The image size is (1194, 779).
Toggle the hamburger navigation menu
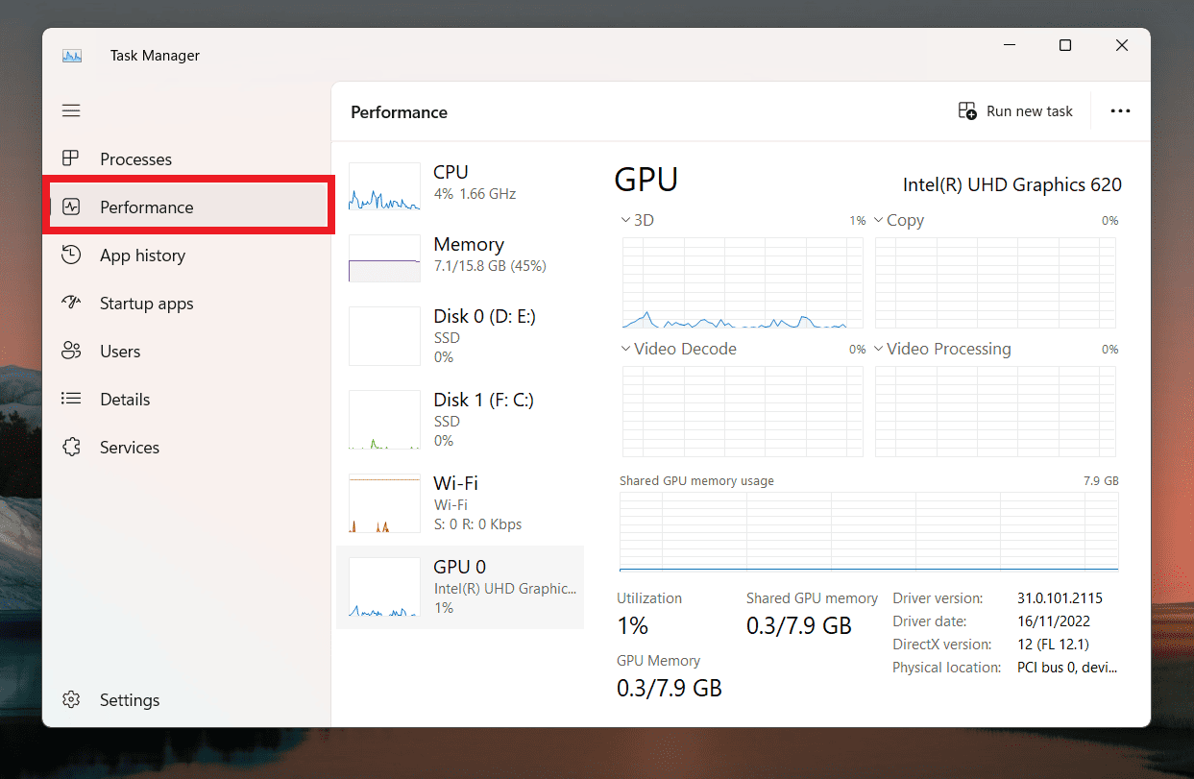pyautogui.click(x=71, y=111)
